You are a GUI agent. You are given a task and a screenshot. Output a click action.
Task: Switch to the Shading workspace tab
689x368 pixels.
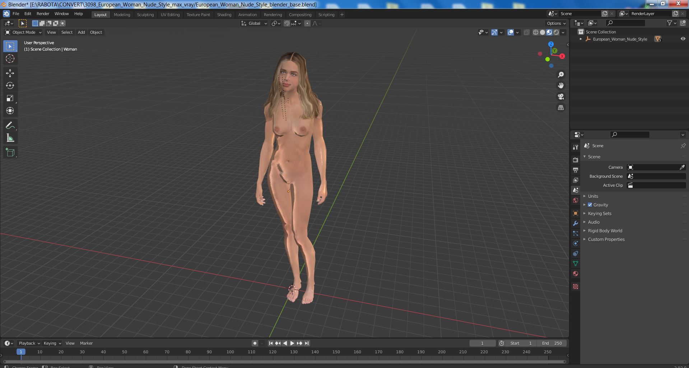(x=224, y=15)
